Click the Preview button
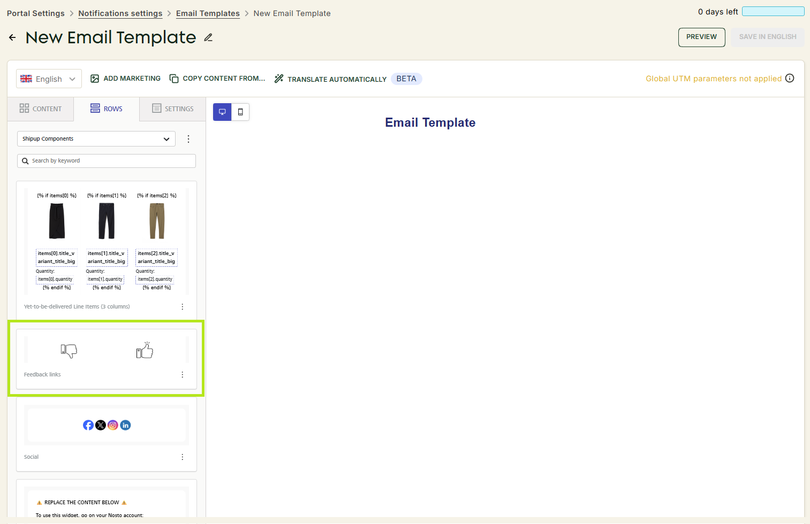This screenshot has width=810, height=524. click(x=701, y=37)
